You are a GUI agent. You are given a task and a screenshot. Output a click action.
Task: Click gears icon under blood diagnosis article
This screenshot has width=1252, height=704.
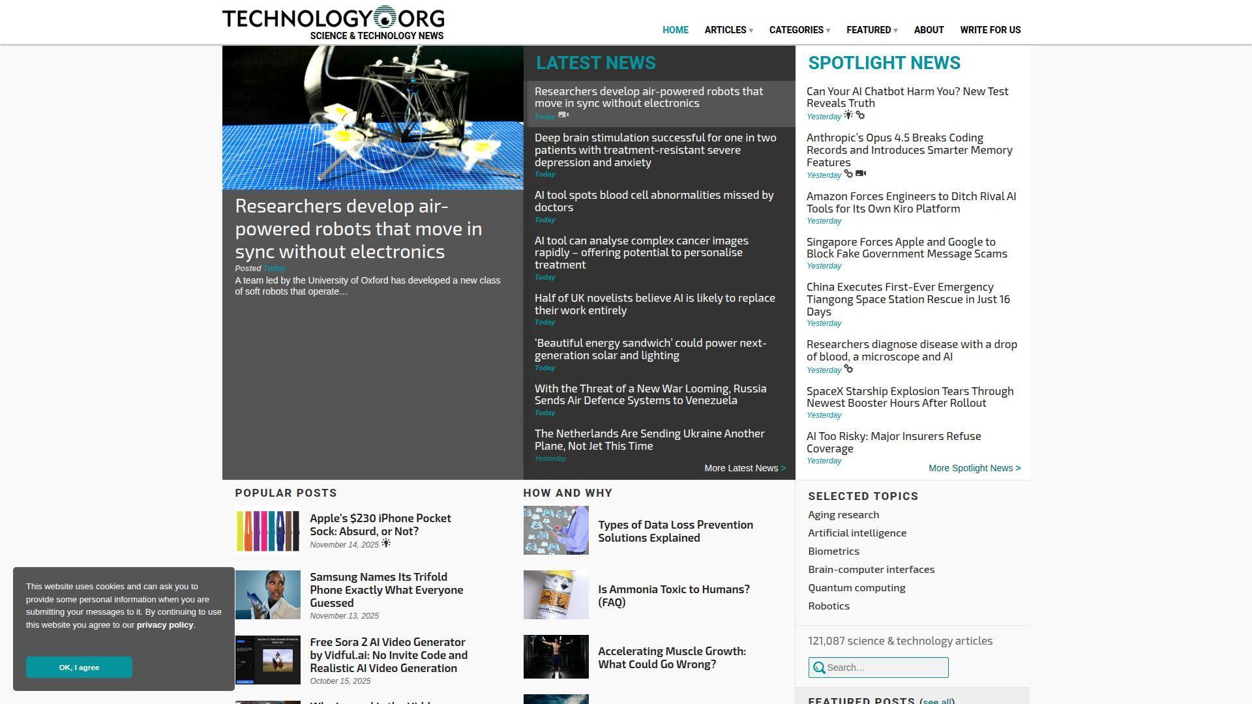pyautogui.click(x=848, y=369)
